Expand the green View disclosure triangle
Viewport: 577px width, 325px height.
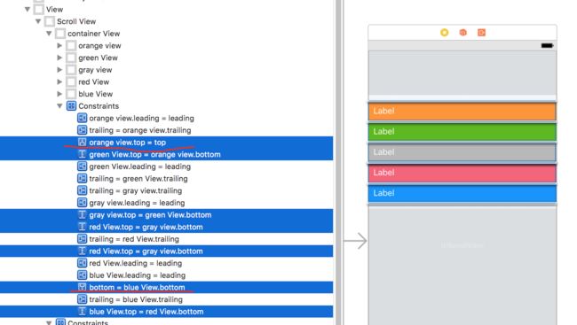pos(59,58)
